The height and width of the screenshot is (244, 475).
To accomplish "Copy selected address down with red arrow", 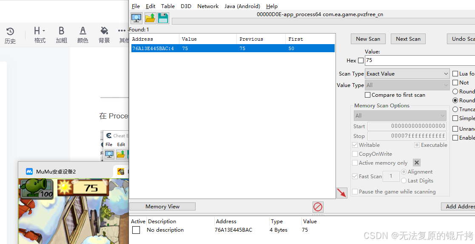I will pyautogui.click(x=342, y=193).
